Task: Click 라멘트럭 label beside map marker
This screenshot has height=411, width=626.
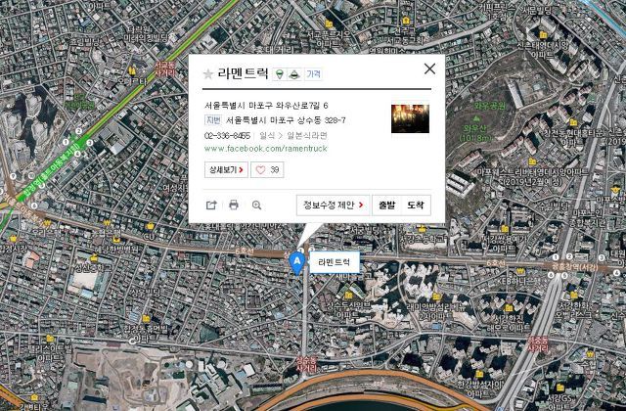Action: pyautogui.click(x=335, y=262)
